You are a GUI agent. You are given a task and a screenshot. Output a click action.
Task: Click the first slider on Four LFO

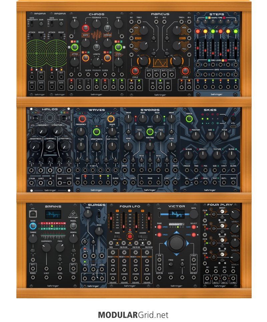[111, 221]
